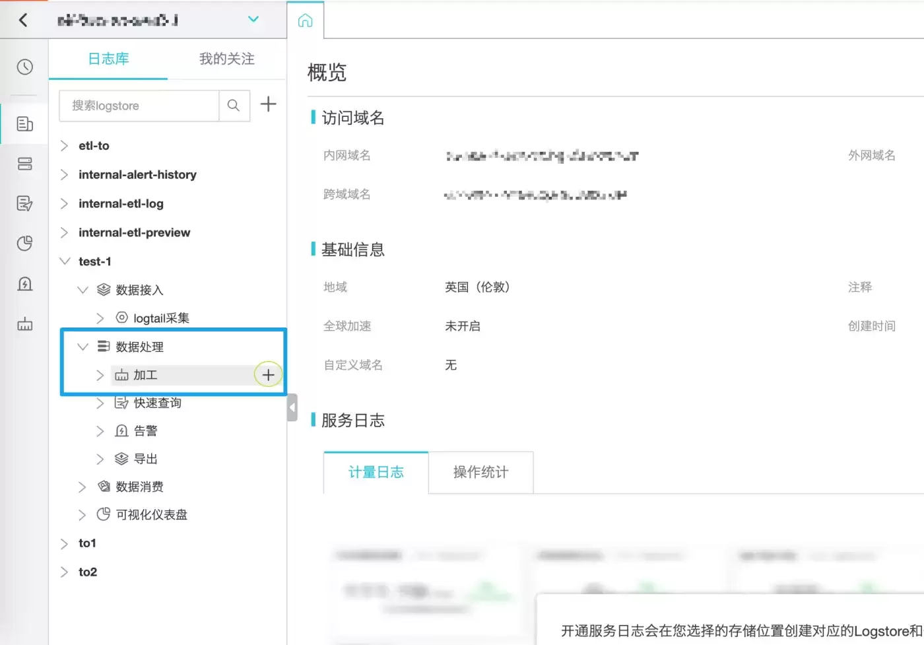Open the pie chart dashboard sidebar icon
The width and height of the screenshot is (924, 645).
pyautogui.click(x=25, y=244)
